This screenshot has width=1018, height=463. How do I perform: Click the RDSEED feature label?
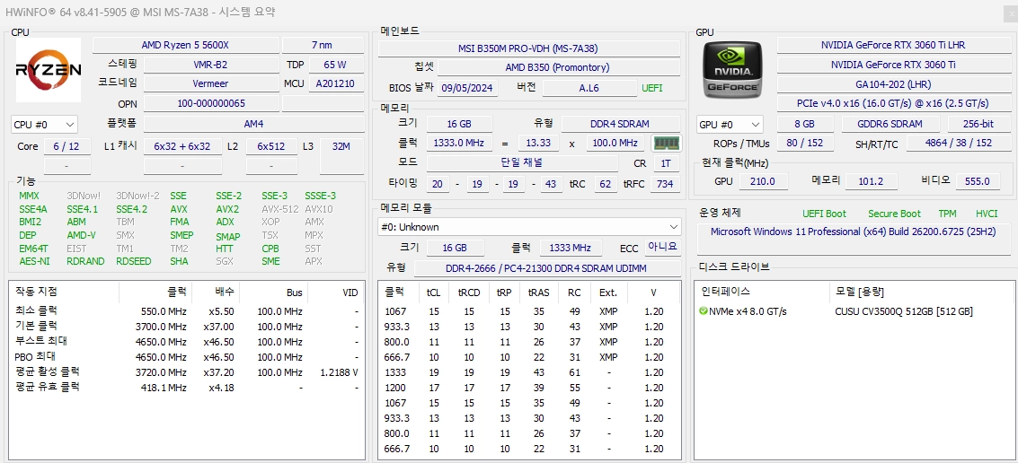click(132, 261)
